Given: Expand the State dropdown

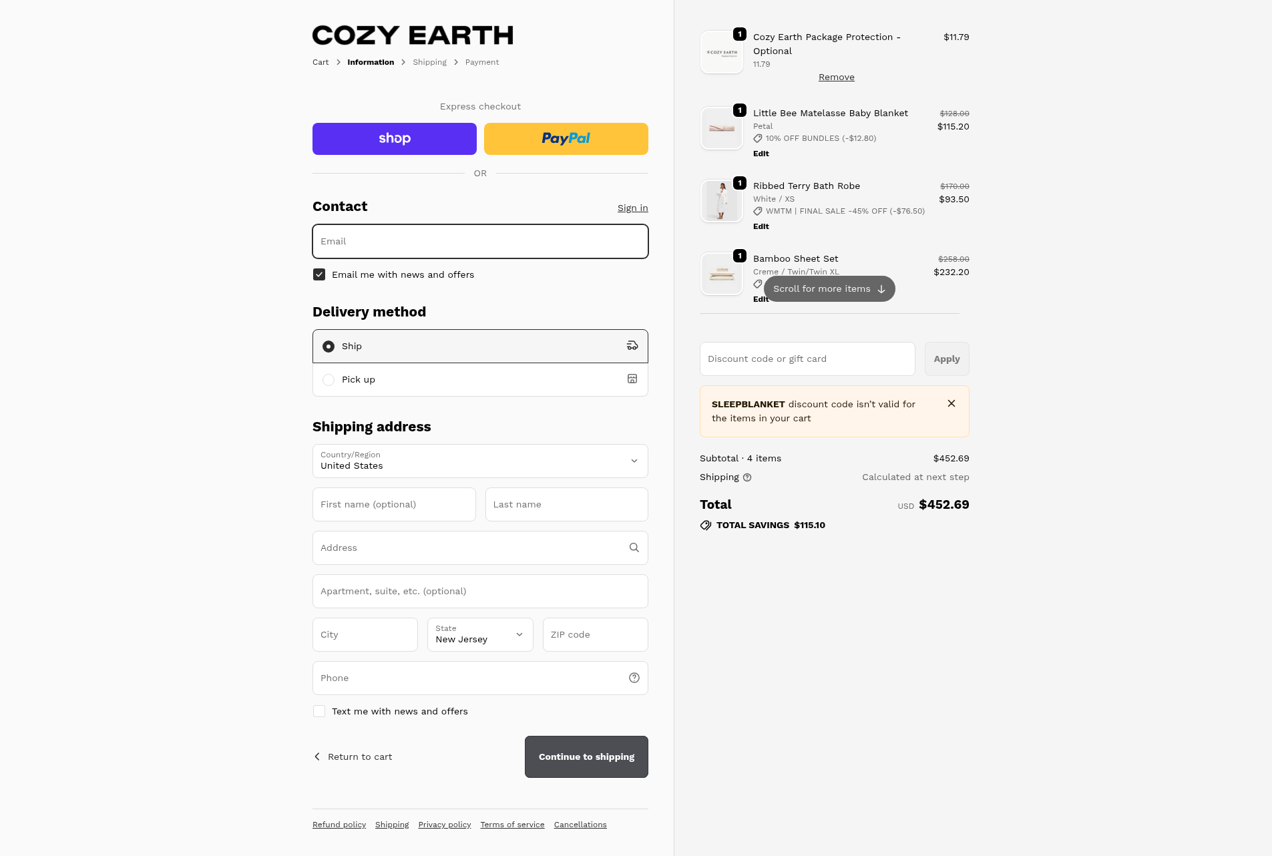Looking at the screenshot, I should [x=479, y=634].
